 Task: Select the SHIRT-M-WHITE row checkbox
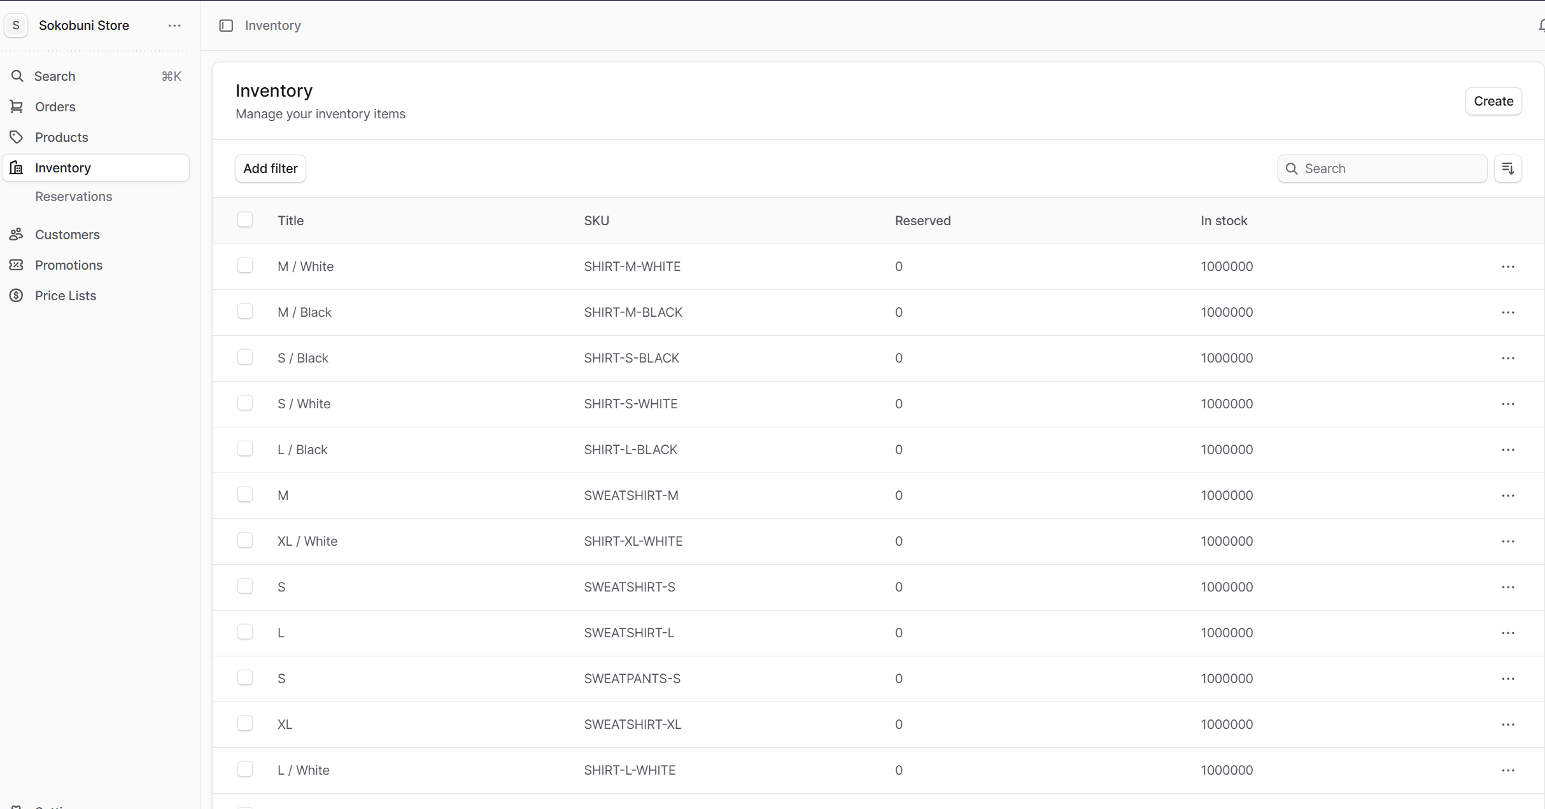[245, 266]
